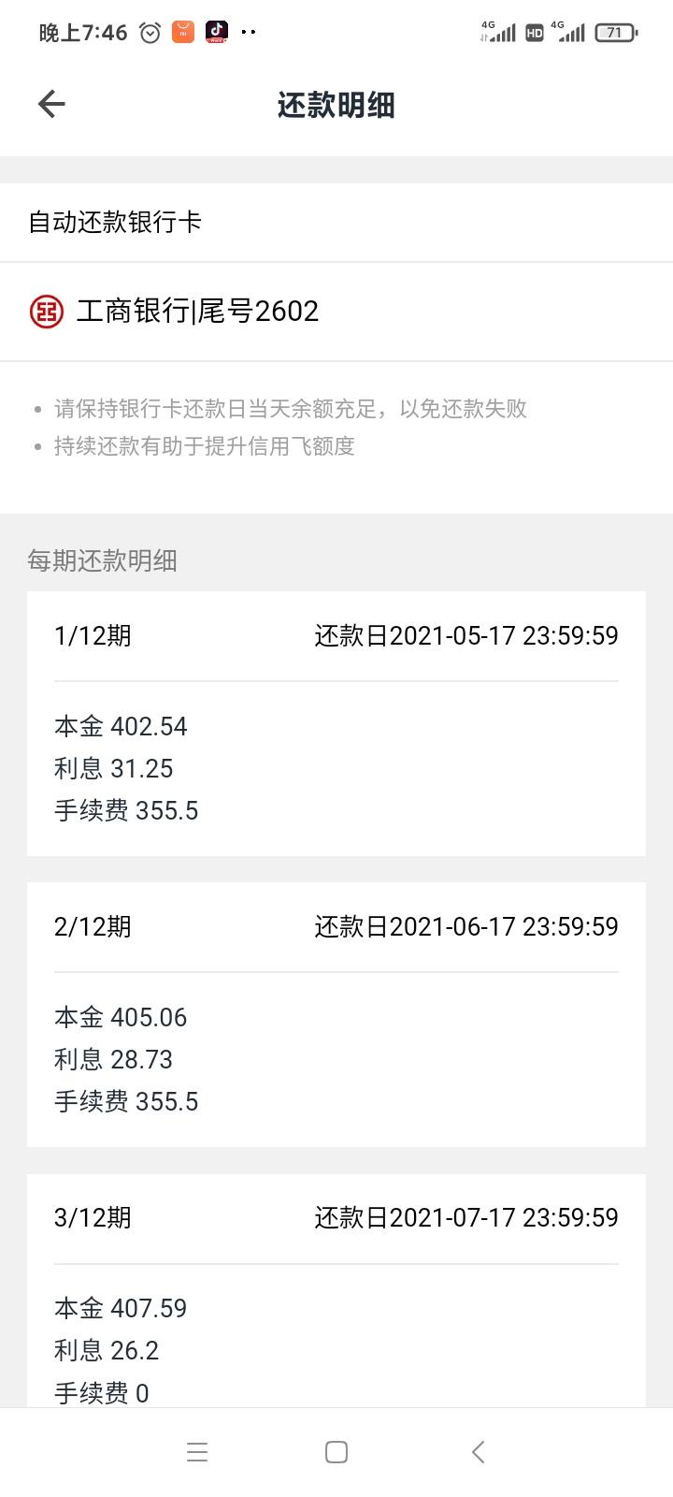Tap the 每期还款明细 section heading

[x=103, y=560]
